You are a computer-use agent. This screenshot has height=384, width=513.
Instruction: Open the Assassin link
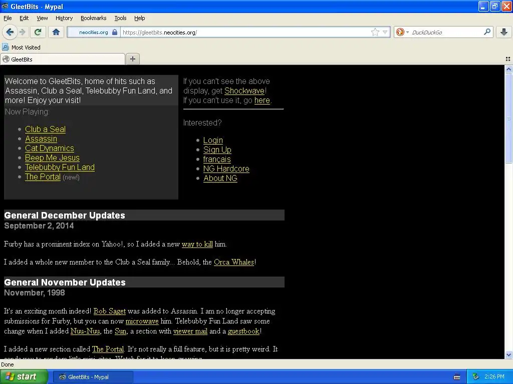point(41,139)
